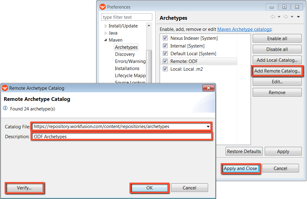Screen dimensions: 307x199
Task: Select the Install/Update tree item label
Action: point(123,26)
